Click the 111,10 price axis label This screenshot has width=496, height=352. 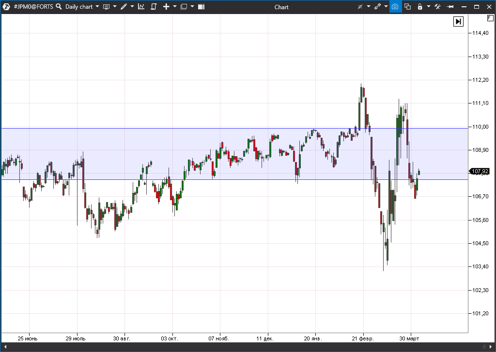(480, 103)
